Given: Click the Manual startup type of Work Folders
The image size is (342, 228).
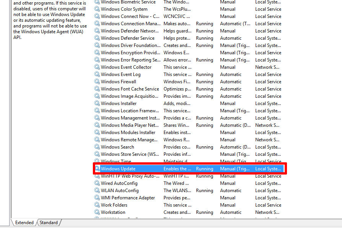Looking at the screenshot, I should [228, 205].
